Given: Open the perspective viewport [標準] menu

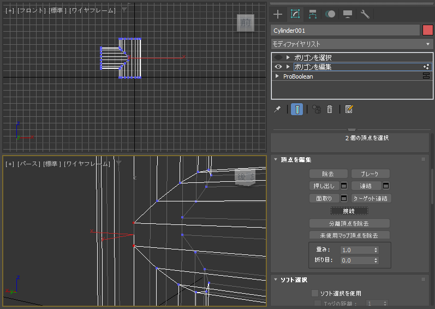Looking at the screenshot, I should 52,164.
